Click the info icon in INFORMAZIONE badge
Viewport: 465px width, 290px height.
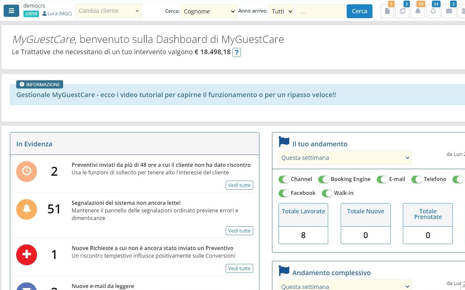click(22, 84)
